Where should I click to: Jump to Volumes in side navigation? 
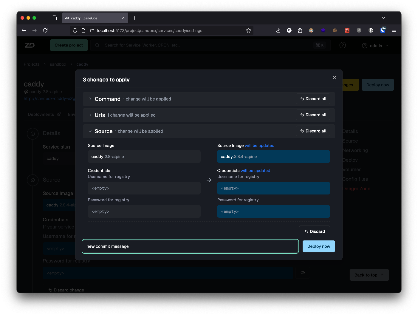[x=352, y=169]
